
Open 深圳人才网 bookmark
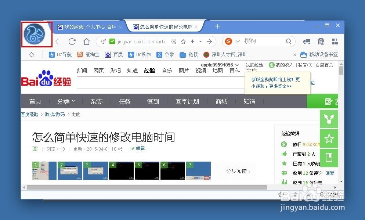click(x=227, y=54)
